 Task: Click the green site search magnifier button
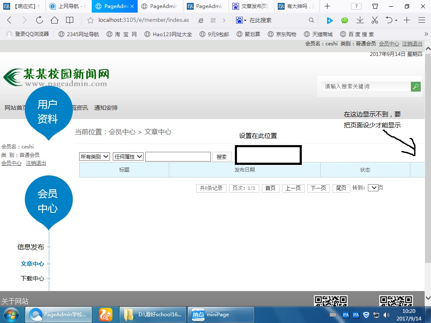(416, 87)
